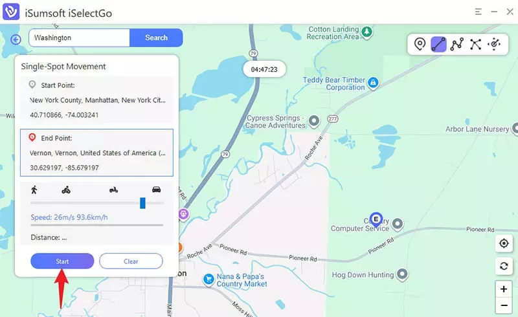Open the hamburger menu in title bar
The image size is (518, 317).
[x=478, y=12]
